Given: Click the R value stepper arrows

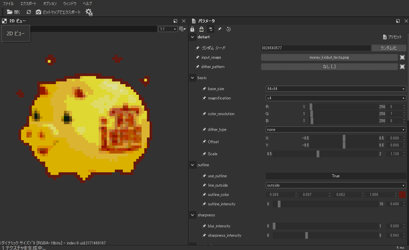Looking at the screenshot, I should click(x=404, y=107).
